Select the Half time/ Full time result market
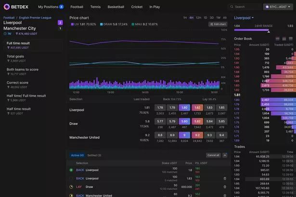This screenshot has height=197, width=296. click(x=33, y=98)
